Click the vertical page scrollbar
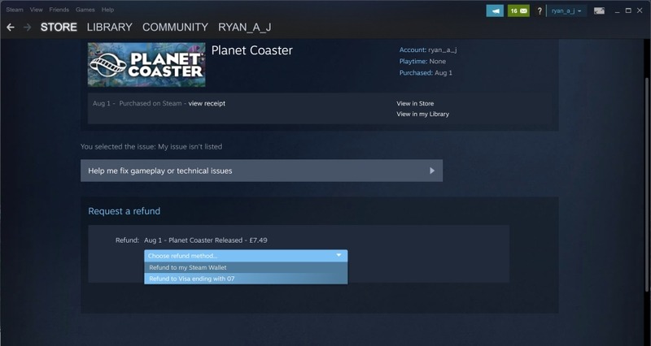Viewport: 651px width, 346px height. (x=648, y=184)
